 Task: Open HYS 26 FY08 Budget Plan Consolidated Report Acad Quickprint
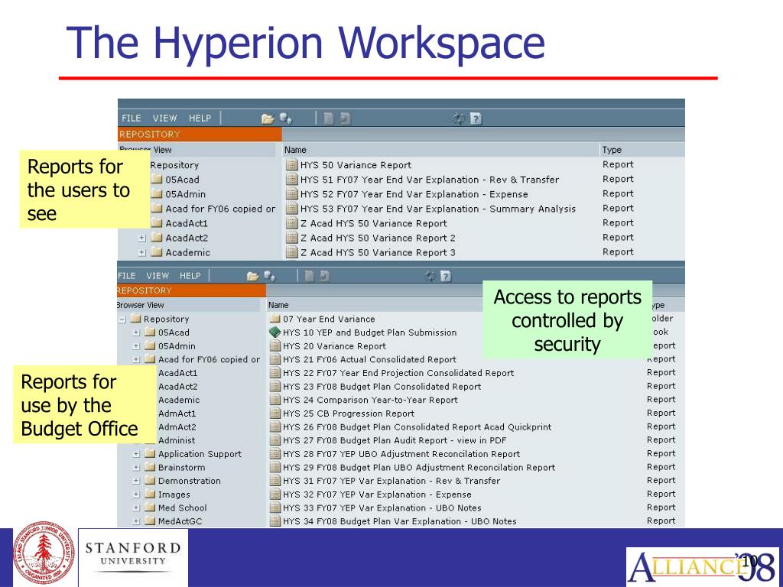[x=417, y=426]
